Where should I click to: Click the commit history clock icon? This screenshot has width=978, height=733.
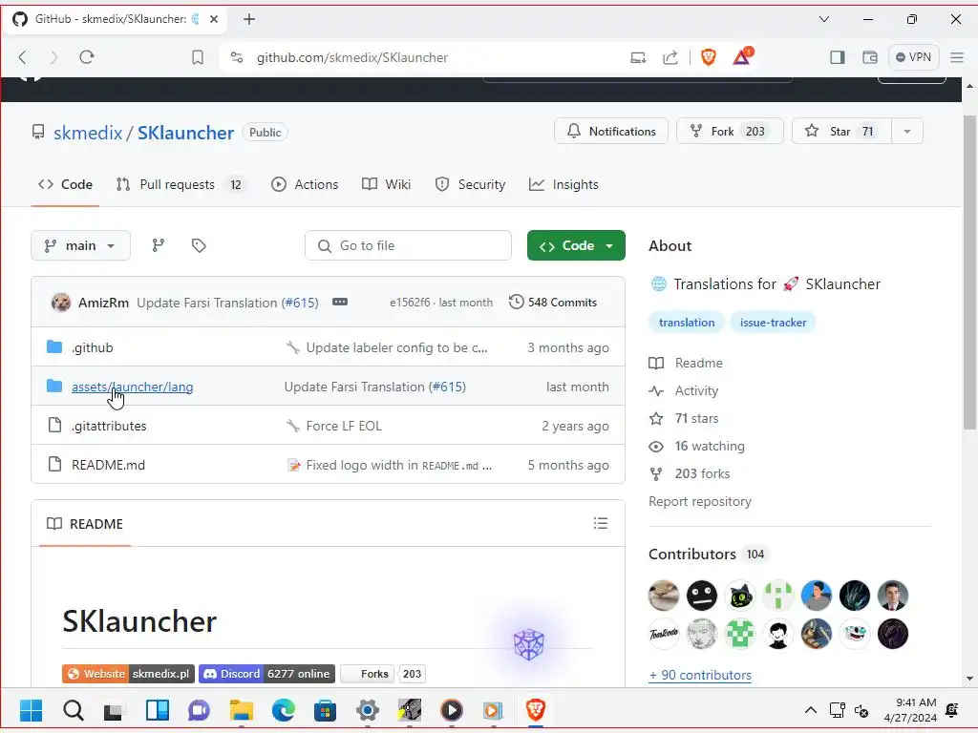click(516, 303)
